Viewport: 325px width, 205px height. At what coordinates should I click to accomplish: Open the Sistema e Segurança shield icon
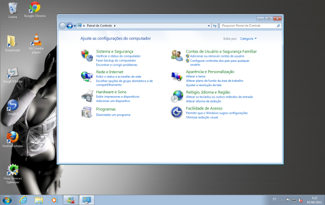pos(87,55)
